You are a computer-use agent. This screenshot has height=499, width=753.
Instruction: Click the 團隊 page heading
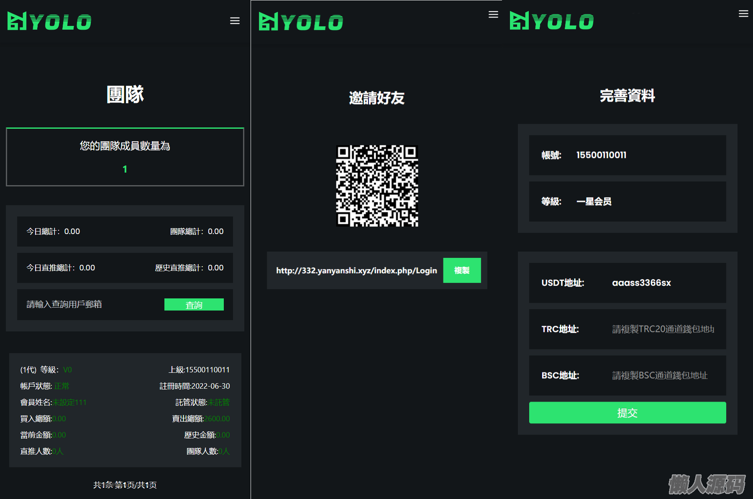[x=125, y=94]
